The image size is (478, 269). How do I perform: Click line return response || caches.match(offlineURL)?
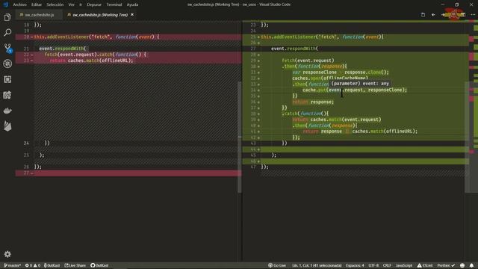click(x=360, y=132)
